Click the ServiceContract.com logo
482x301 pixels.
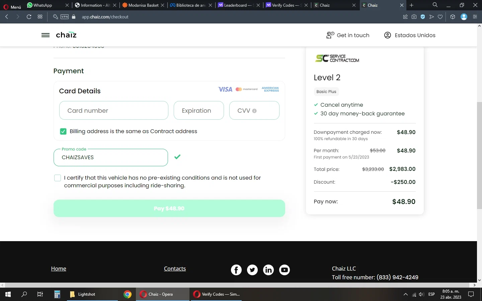337,59
